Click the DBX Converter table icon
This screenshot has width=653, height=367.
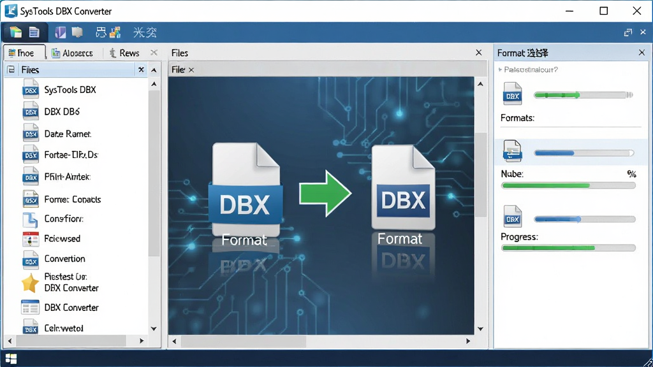[x=30, y=308]
